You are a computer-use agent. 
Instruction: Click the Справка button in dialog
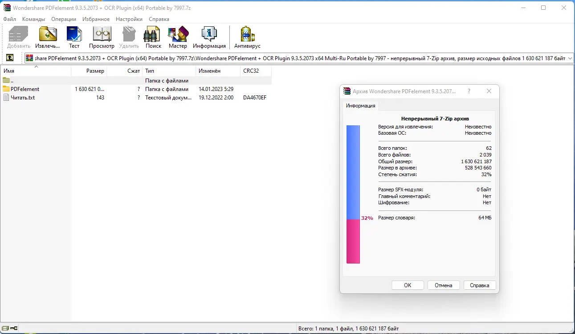click(x=480, y=285)
